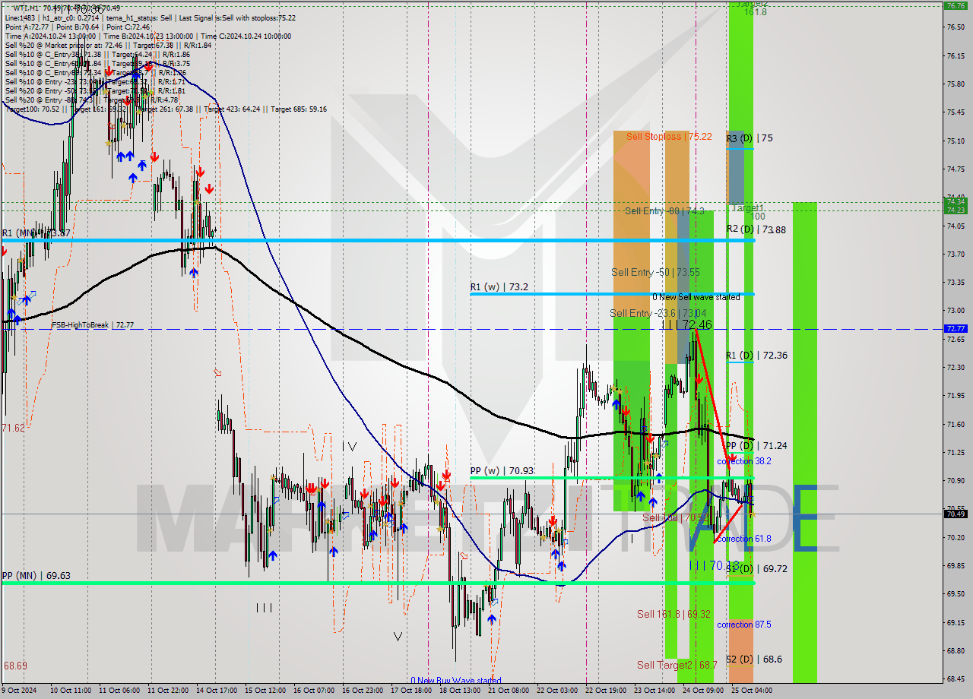
Task: Select the red '68.69' value at bottom left
Action: click(x=15, y=666)
